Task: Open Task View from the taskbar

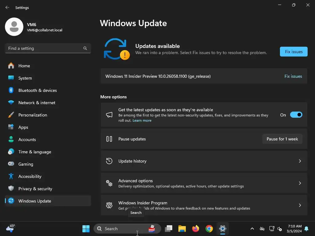Action: [x=169, y=229]
